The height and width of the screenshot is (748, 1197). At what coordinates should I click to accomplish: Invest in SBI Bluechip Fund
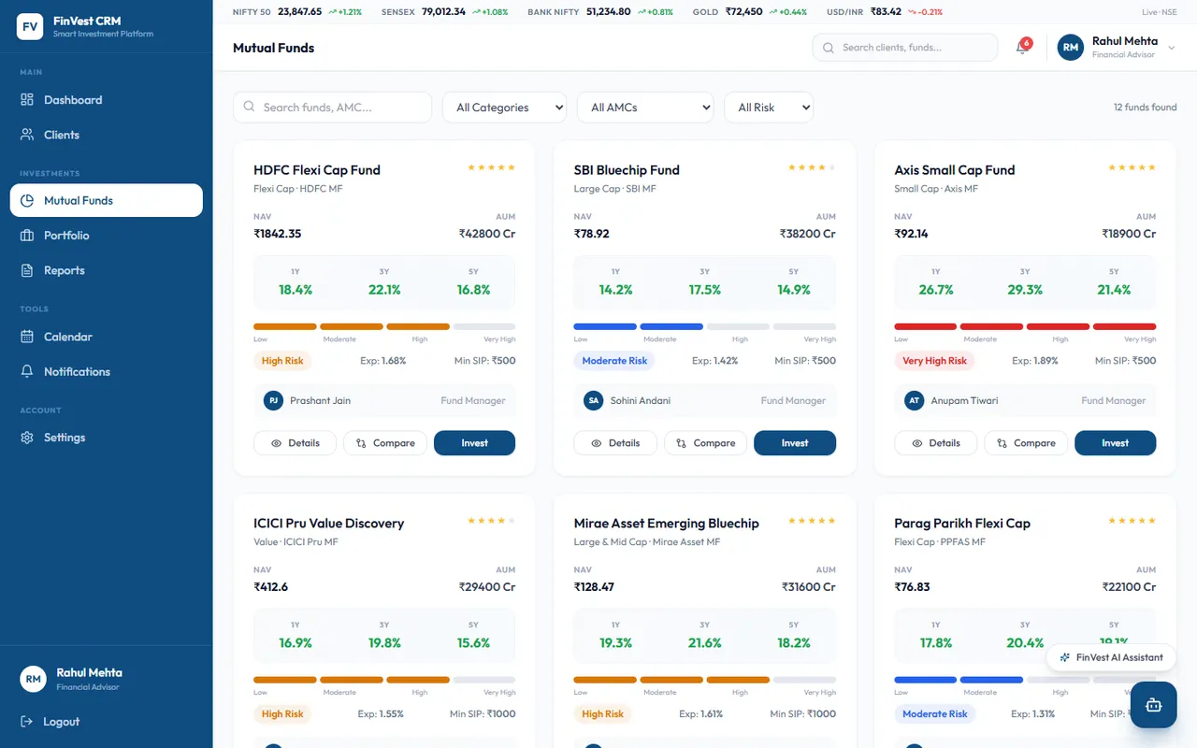[795, 443]
